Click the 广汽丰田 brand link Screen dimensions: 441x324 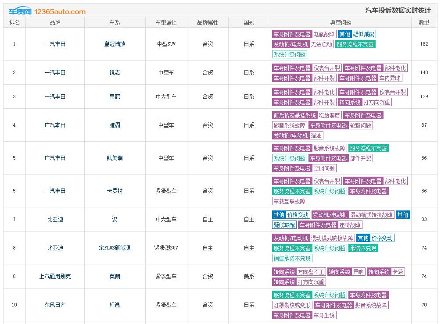pos(55,158)
